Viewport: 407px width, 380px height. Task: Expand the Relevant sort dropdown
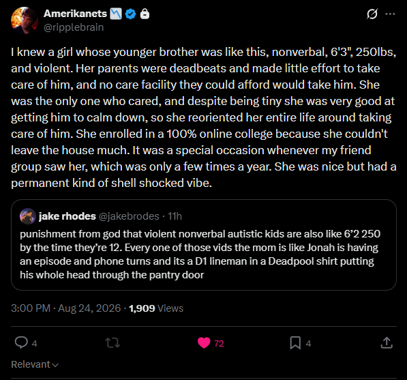pyautogui.click(x=35, y=364)
